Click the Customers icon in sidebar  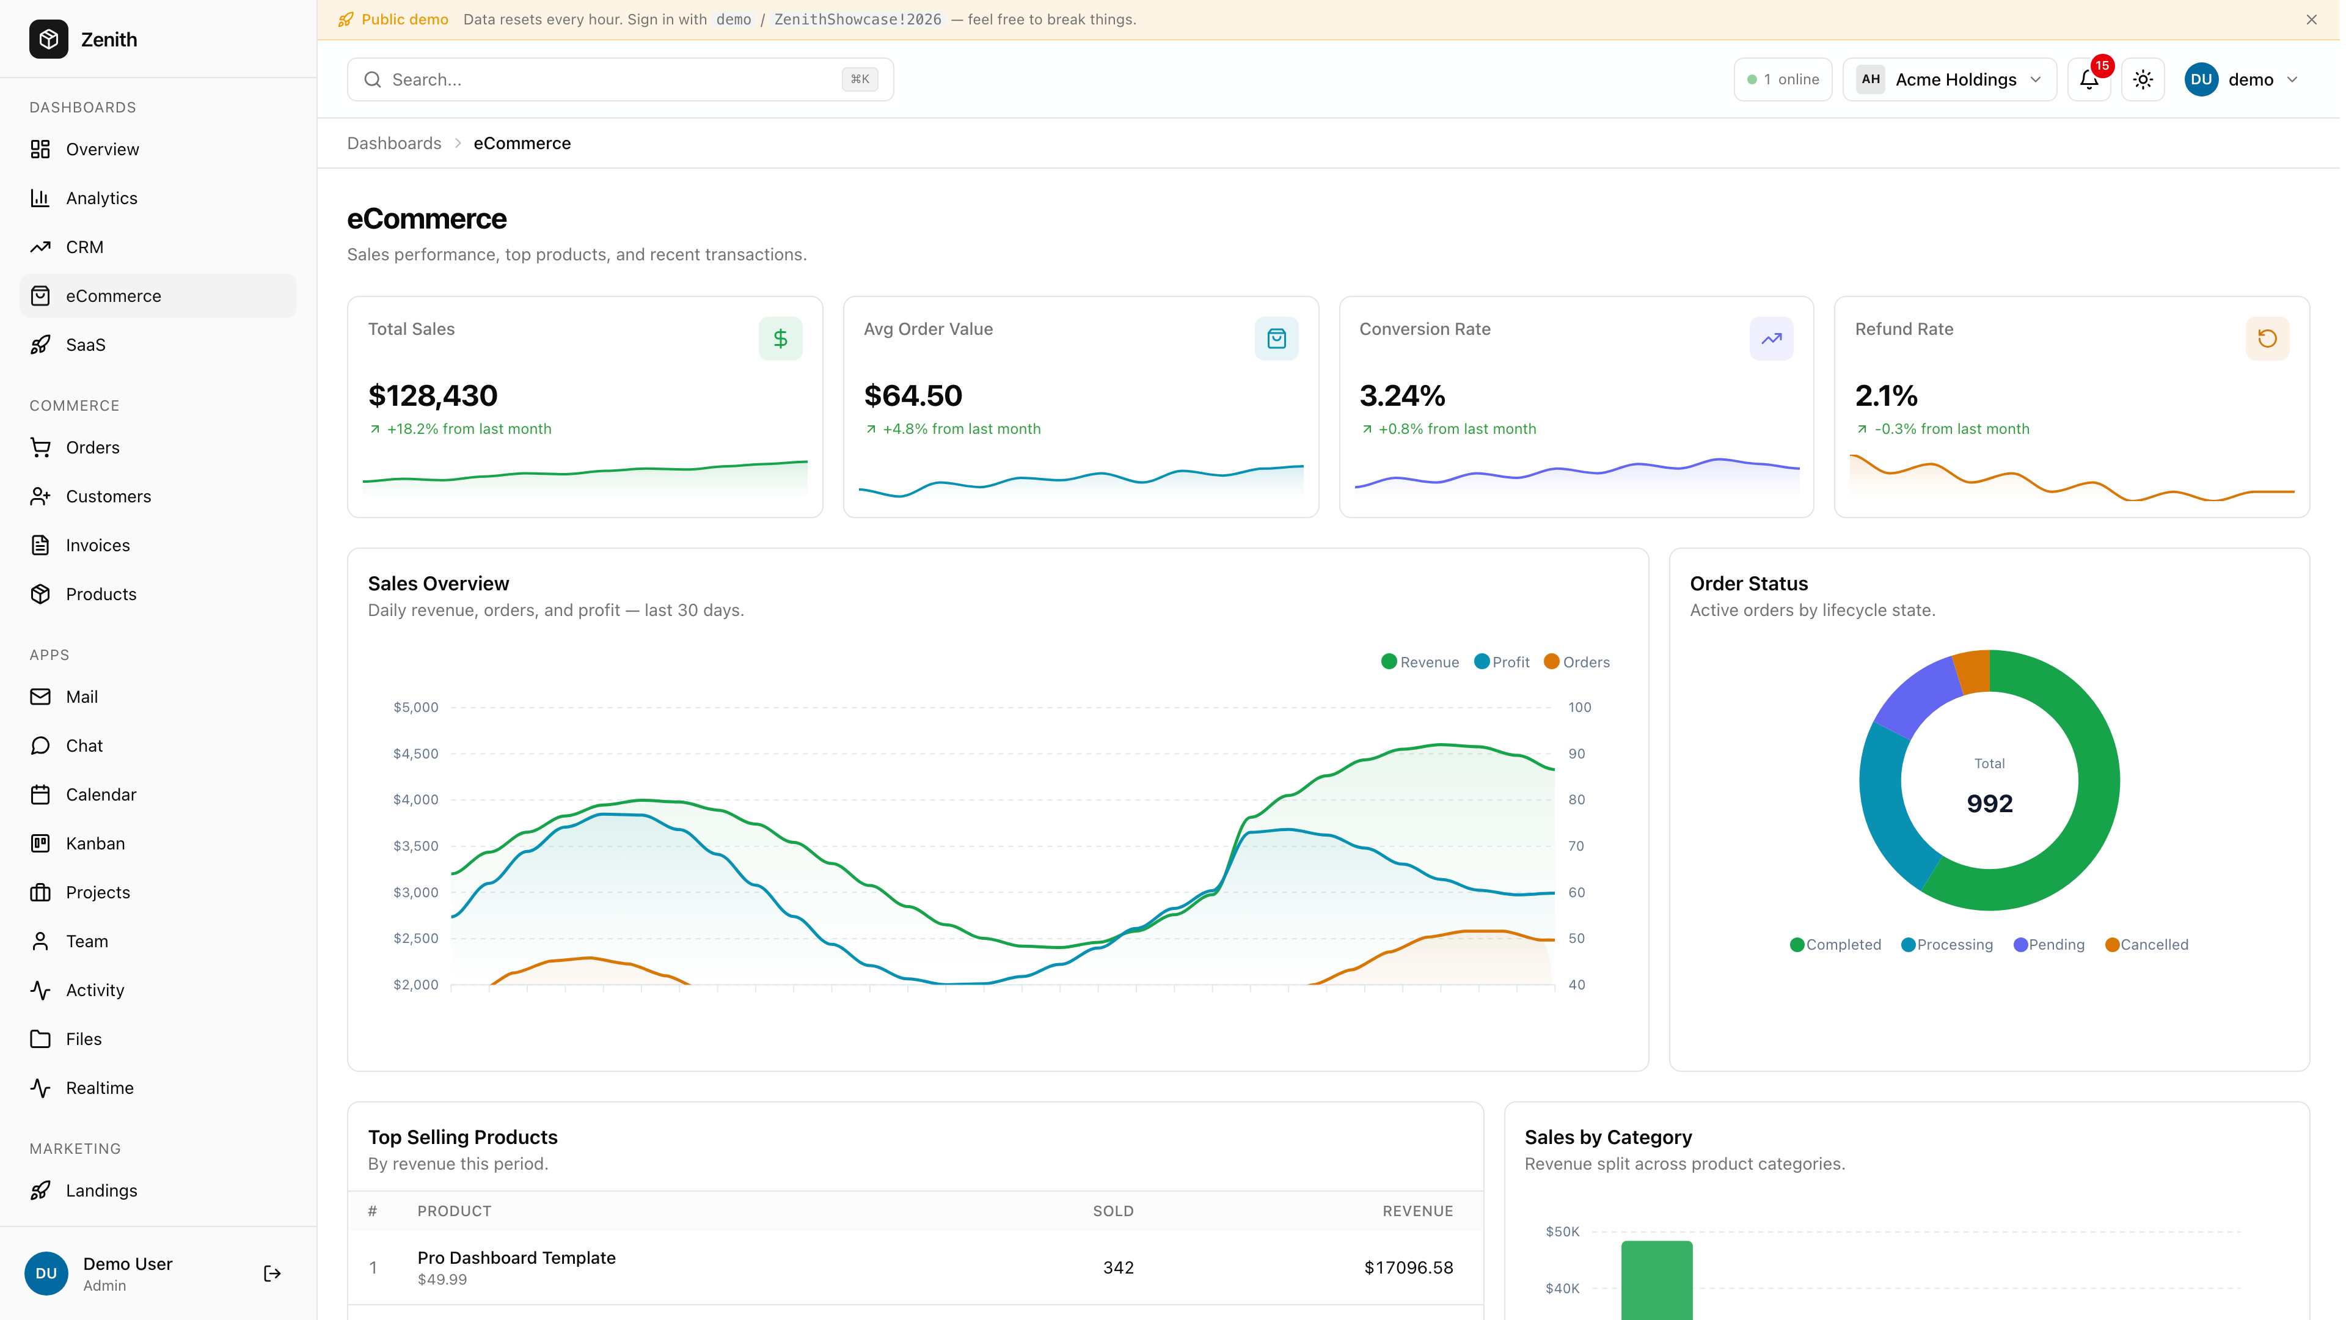[x=40, y=496]
